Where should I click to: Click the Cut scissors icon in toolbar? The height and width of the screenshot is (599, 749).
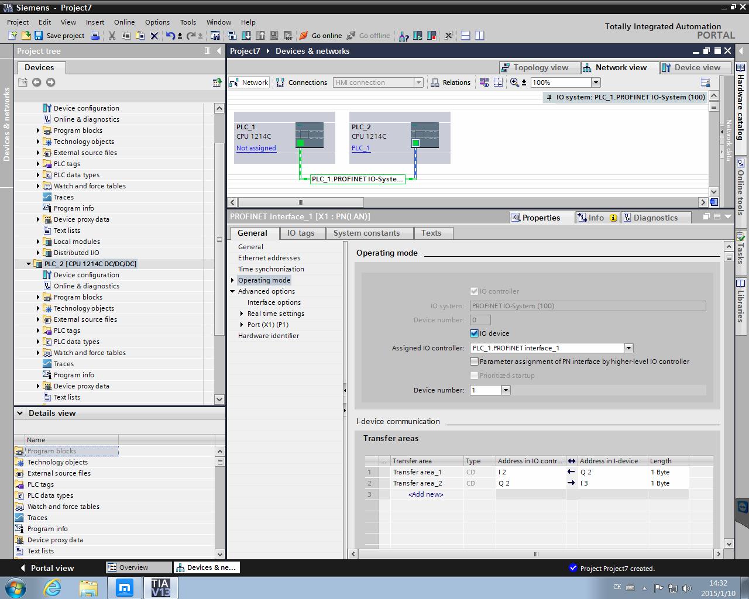(x=112, y=36)
